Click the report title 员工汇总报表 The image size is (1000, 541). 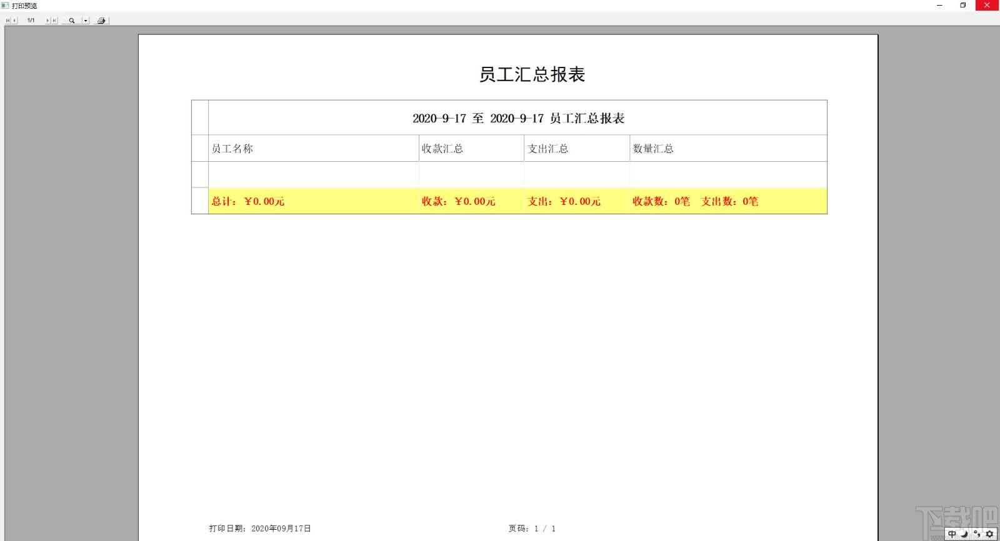coord(532,74)
